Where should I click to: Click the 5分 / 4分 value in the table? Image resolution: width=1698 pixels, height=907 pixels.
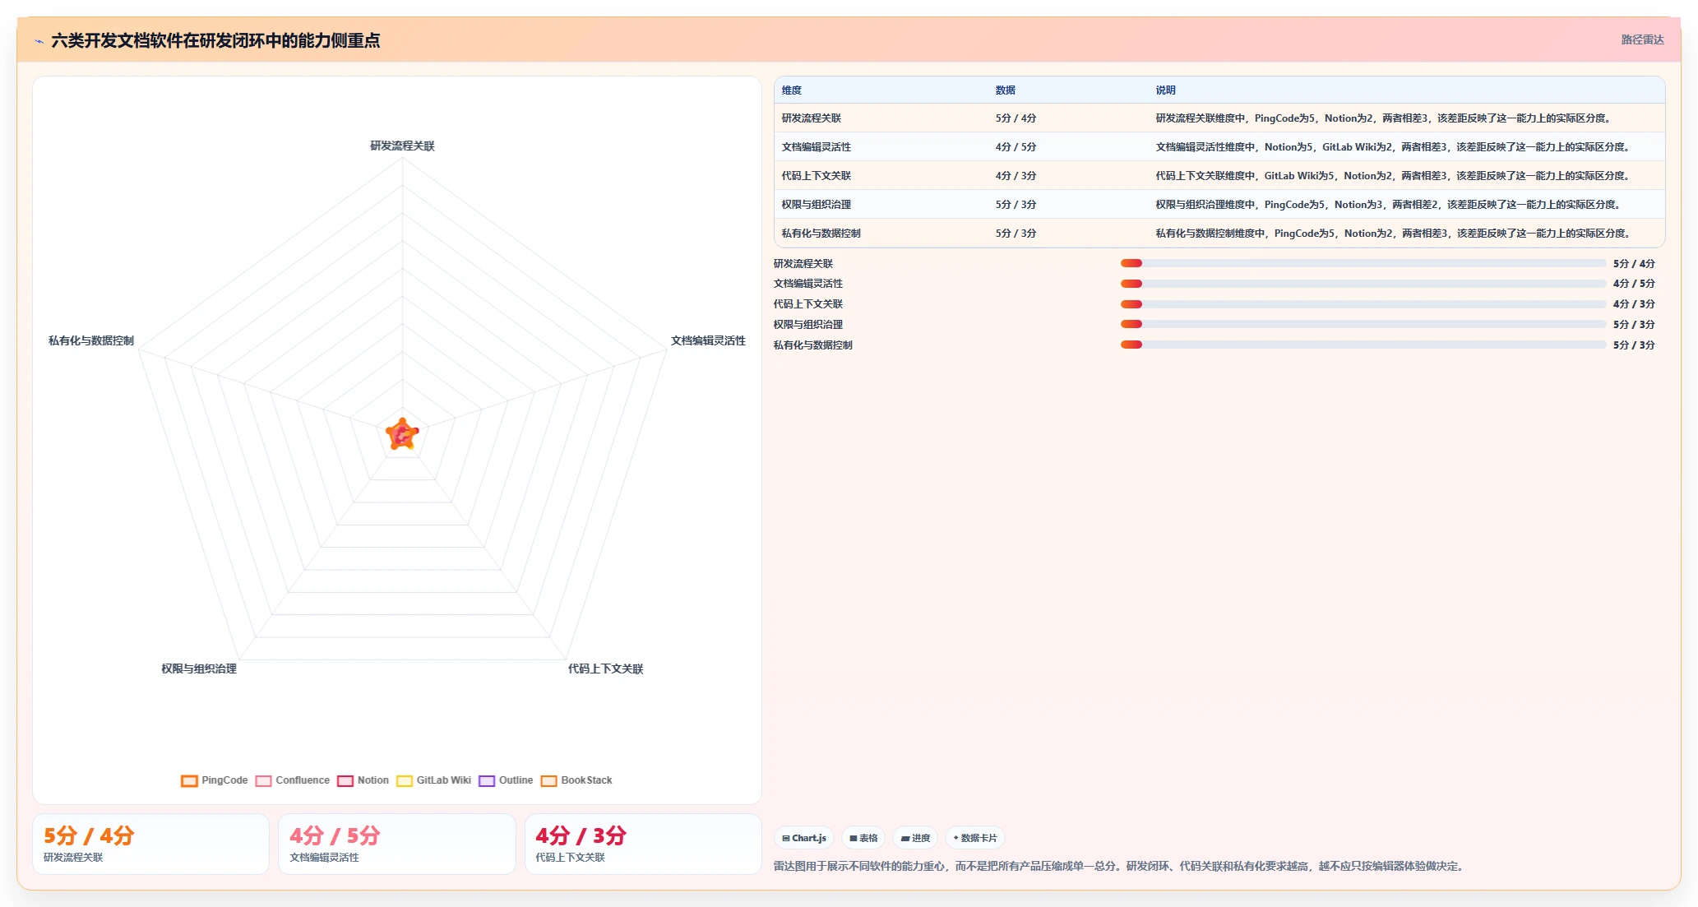click(1016, 118)
